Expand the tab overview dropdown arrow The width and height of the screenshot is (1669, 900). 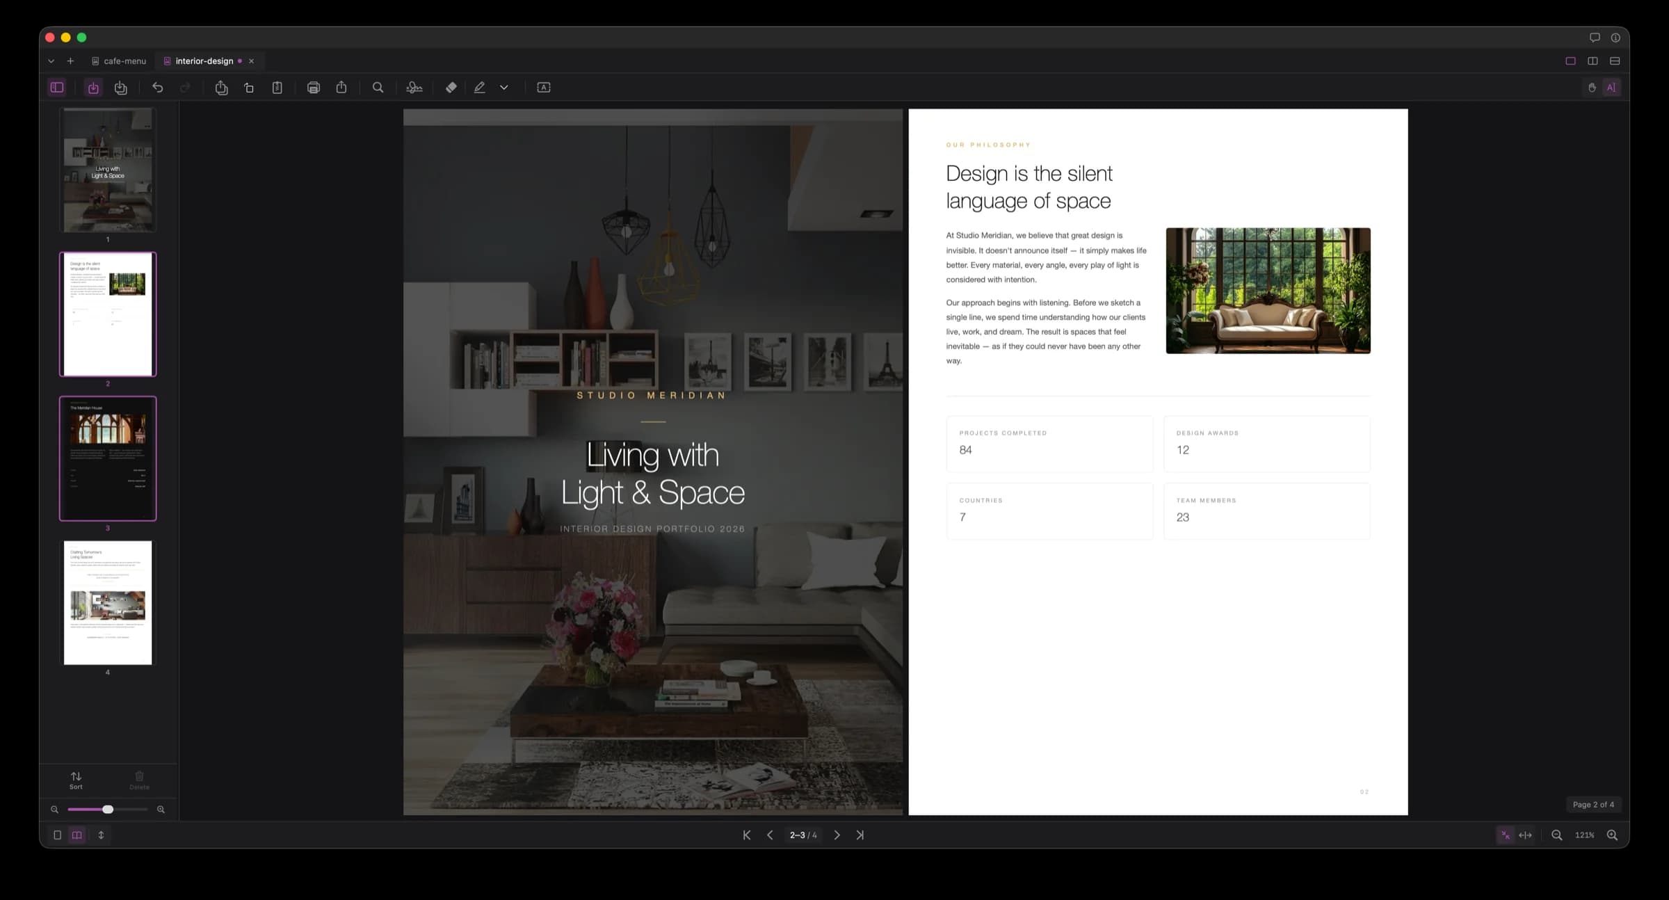[51, 61]
